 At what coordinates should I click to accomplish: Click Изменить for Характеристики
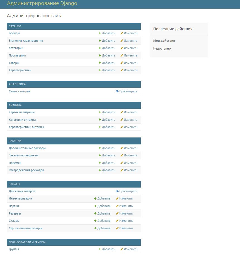pyautogui.click(x=129, y=70)
